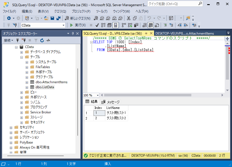The width and height of the screenshot is (232, 167).
Task: Undo the last edit
Action: pos(149,18)
